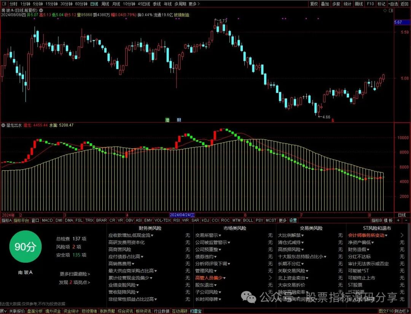Screen dimensions: 411x314
Task: Switch to 指标B tab
Action: [377, 220]
